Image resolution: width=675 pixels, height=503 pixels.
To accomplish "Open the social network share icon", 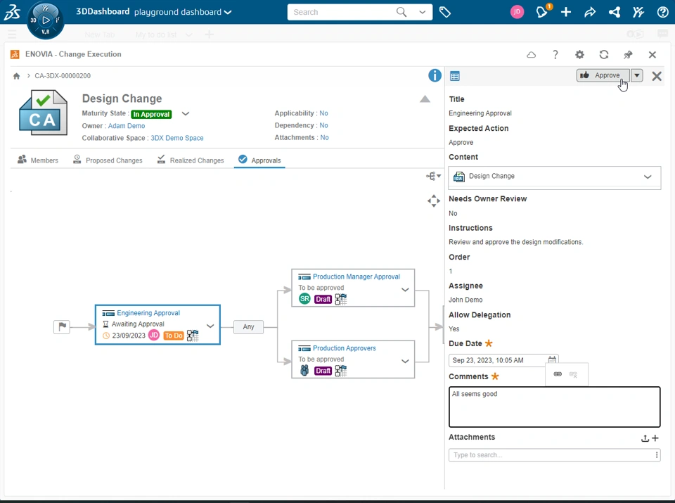I will point(615,12).
